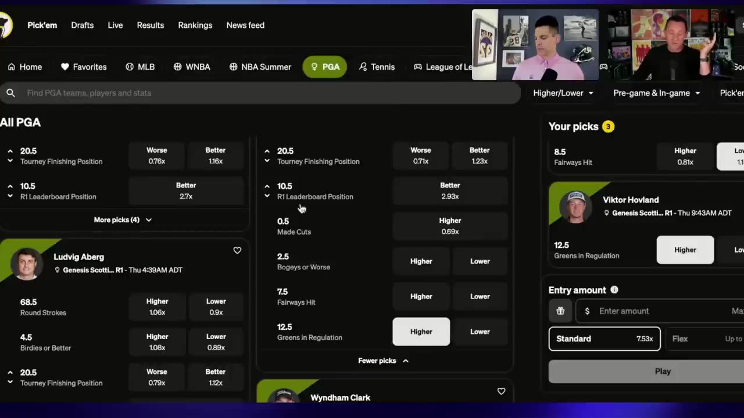Image resolution: width=744 pixels, height=418 pixels.
Task: Pick Better 2.93x on R1 Leaderboard Position
Action: (x=450, y=191)
